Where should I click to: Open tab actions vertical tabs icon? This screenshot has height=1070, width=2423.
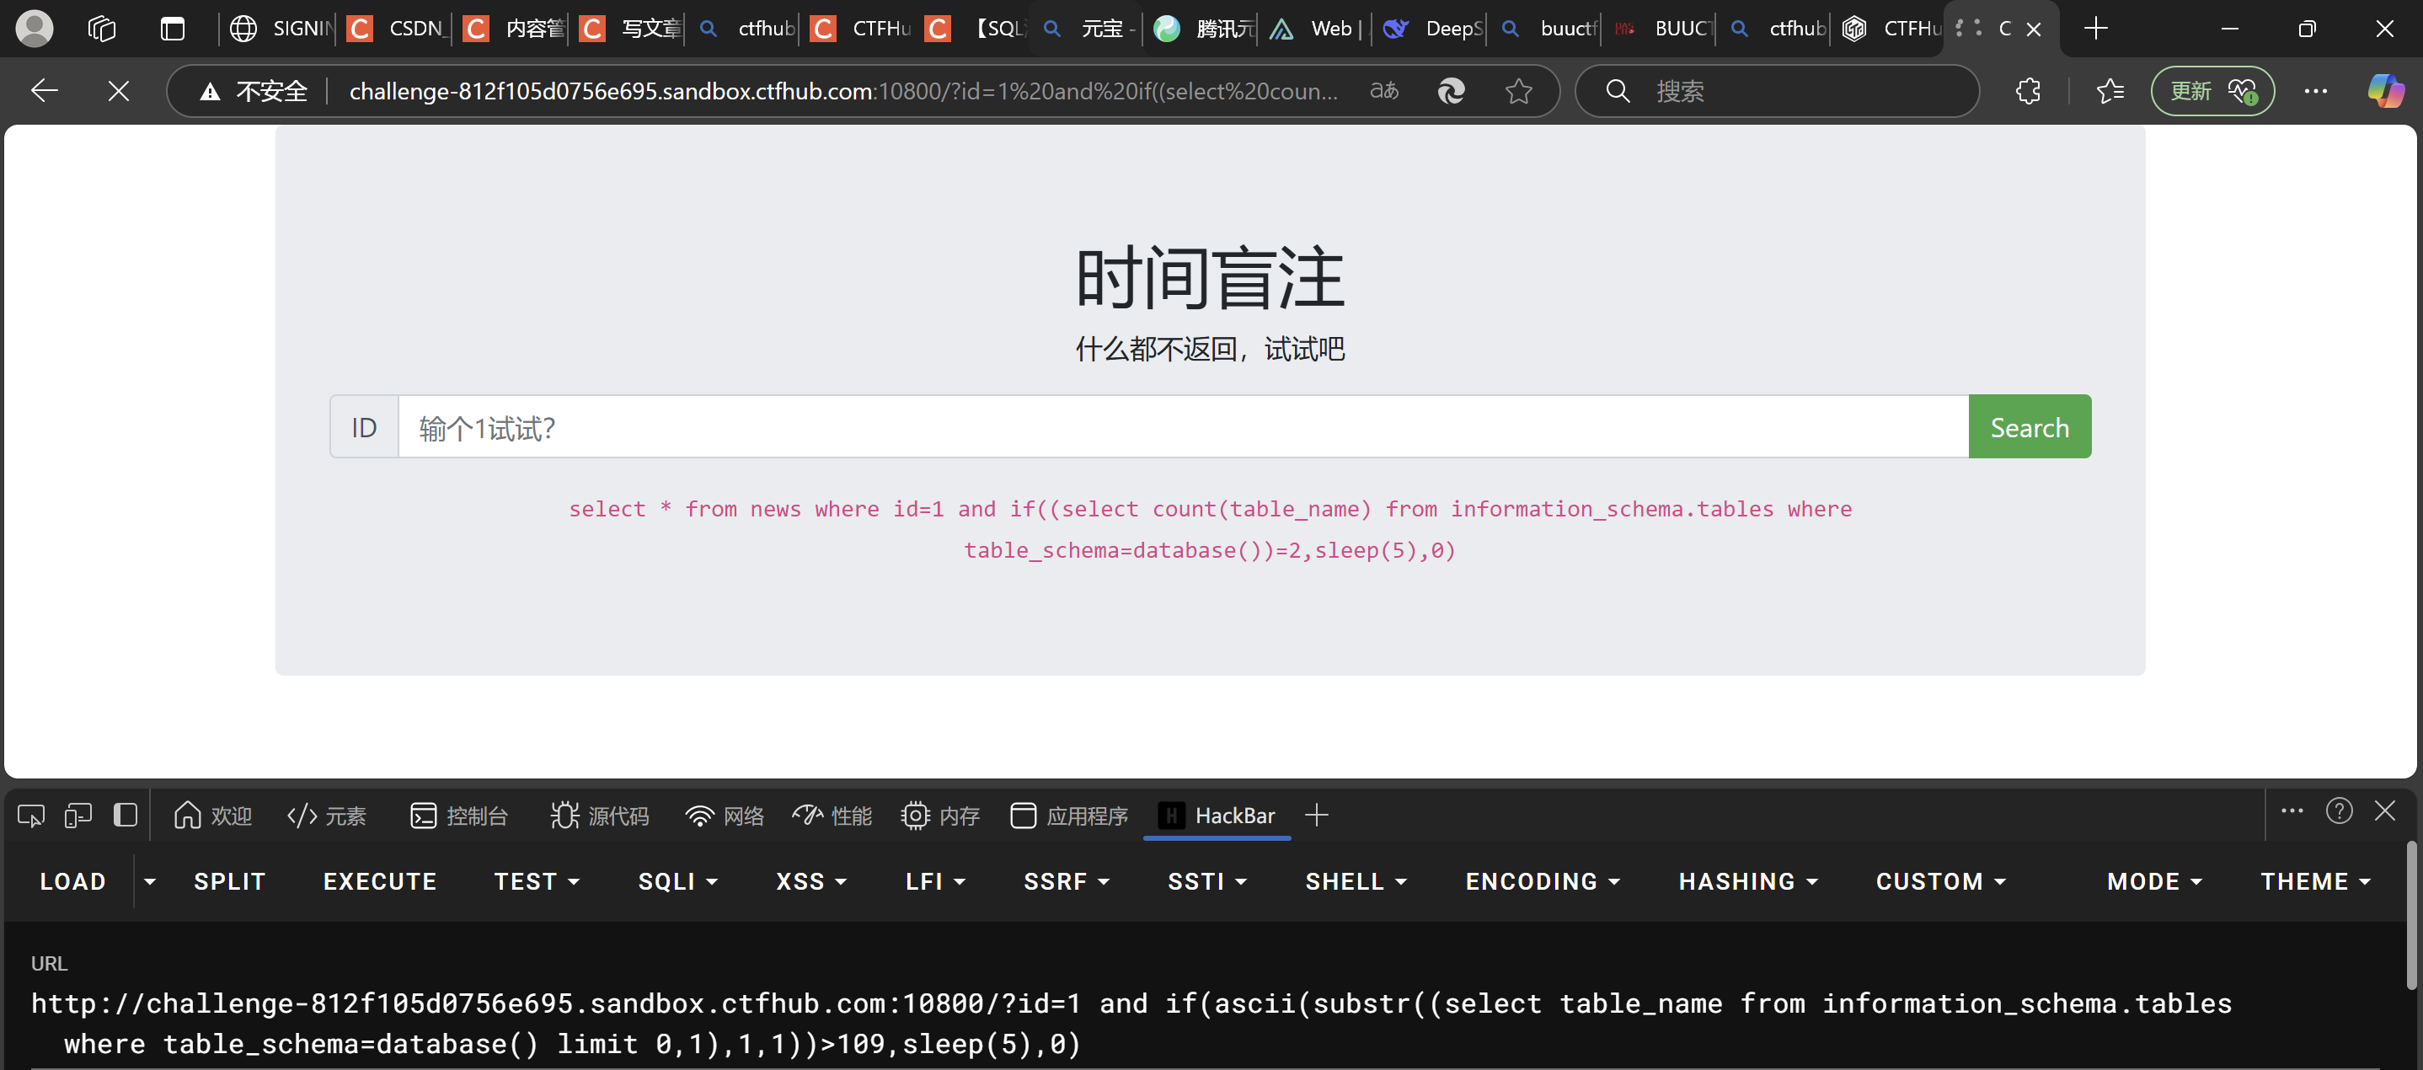pos(172,28)
